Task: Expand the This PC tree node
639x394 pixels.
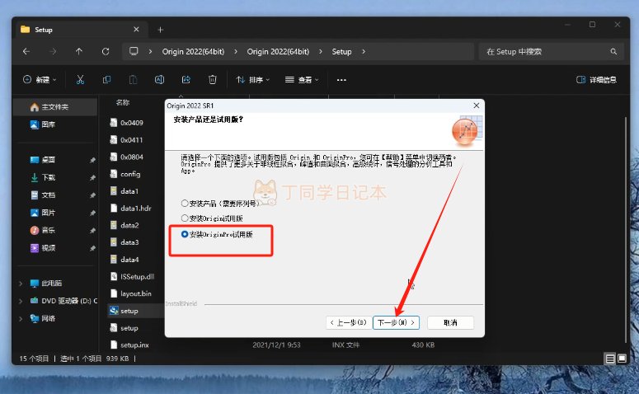Action: [x=21, y=284]
